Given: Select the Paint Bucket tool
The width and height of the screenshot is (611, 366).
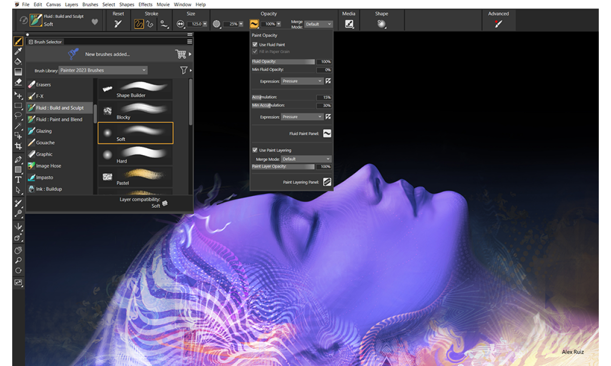Looking at the screenshot, I should [18, 61].
